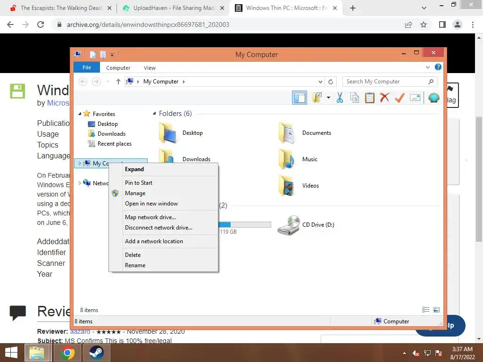The height and width of the screenshot is (362, 483).
Task: Open the Chrome side panel icon
Action: 442,25
